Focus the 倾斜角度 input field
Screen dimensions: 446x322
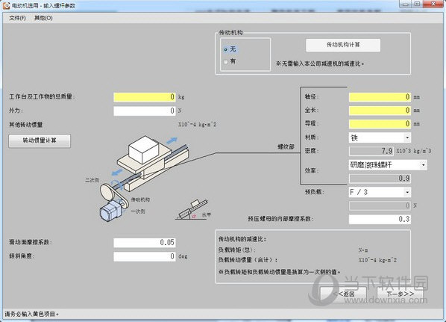click(145, 256)
